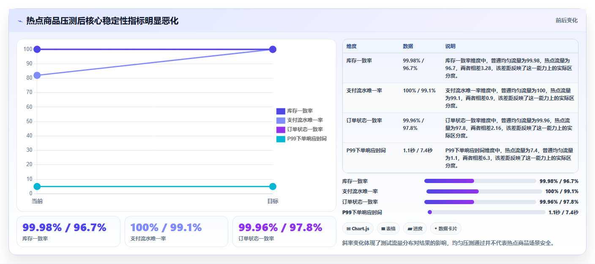Image resolution: width=595 pixels, height=264 pixels.
Task: Click the P99下单响应时间 data point at 当前
Action: (x=37, y=186)
